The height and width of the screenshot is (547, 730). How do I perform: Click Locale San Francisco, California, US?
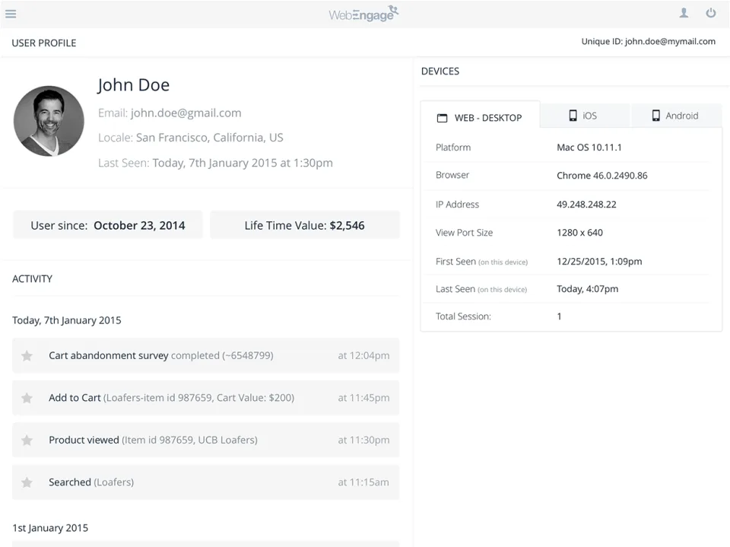[x=190, y=138]
